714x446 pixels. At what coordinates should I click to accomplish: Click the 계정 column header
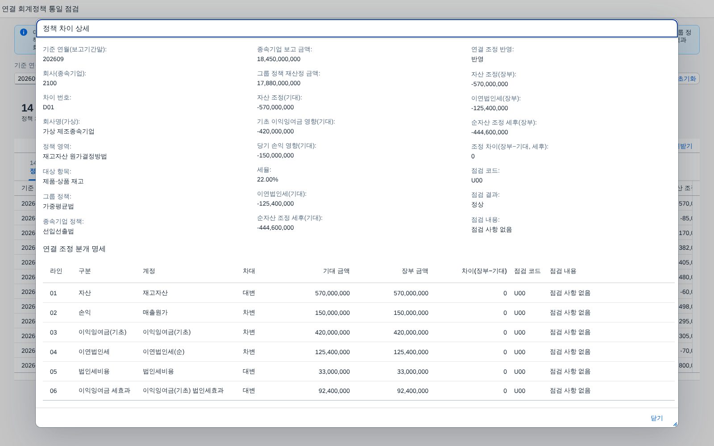click(149, 271)
